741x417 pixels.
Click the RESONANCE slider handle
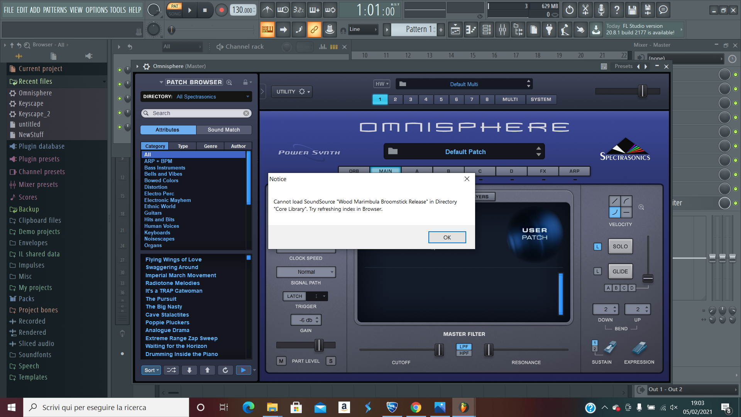[489, 350]
